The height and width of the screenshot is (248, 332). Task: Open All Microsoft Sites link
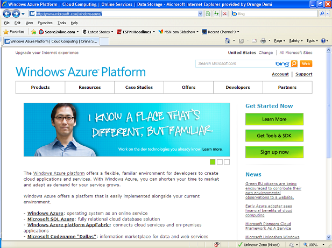296,53
